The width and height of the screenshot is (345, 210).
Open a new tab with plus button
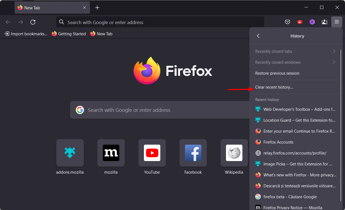[x=97, y=8]
